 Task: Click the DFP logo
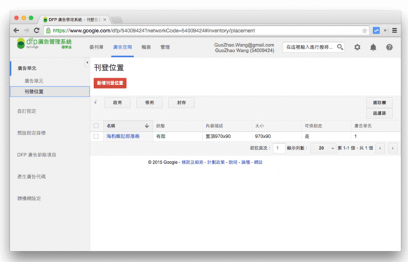click(44, 43)
